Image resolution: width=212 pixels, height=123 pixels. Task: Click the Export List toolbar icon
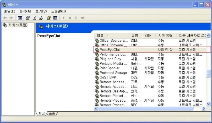tap(41, 18)
